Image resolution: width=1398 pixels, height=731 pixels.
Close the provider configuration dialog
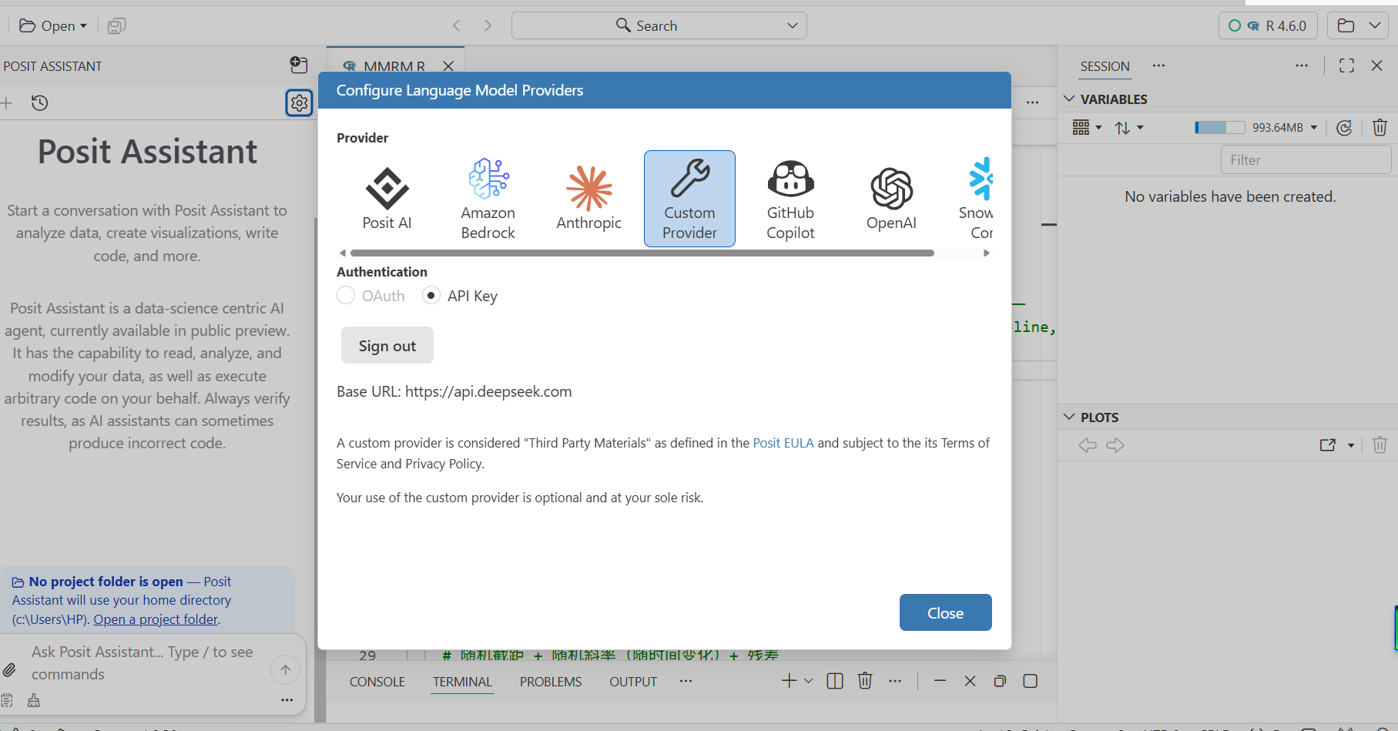click(945, 612)
